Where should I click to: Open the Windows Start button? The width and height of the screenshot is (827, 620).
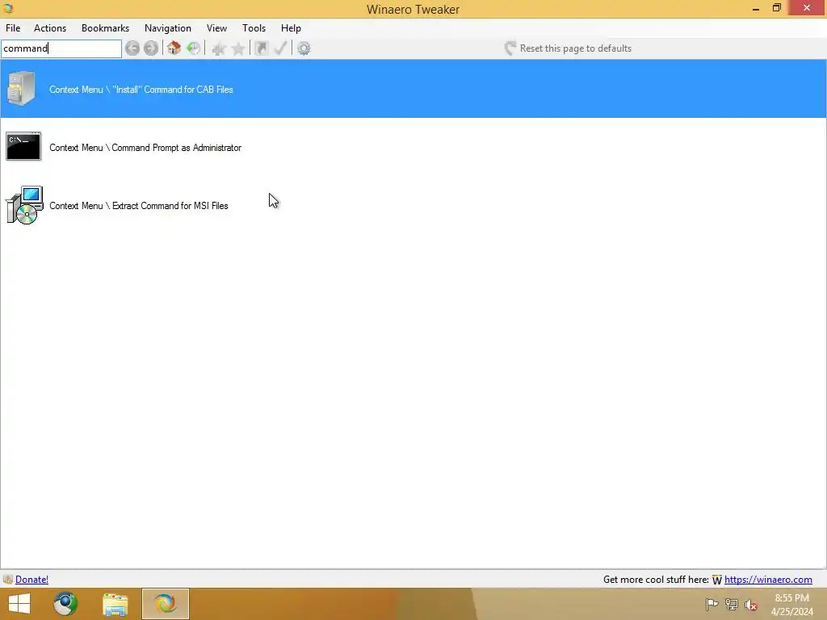19,604
